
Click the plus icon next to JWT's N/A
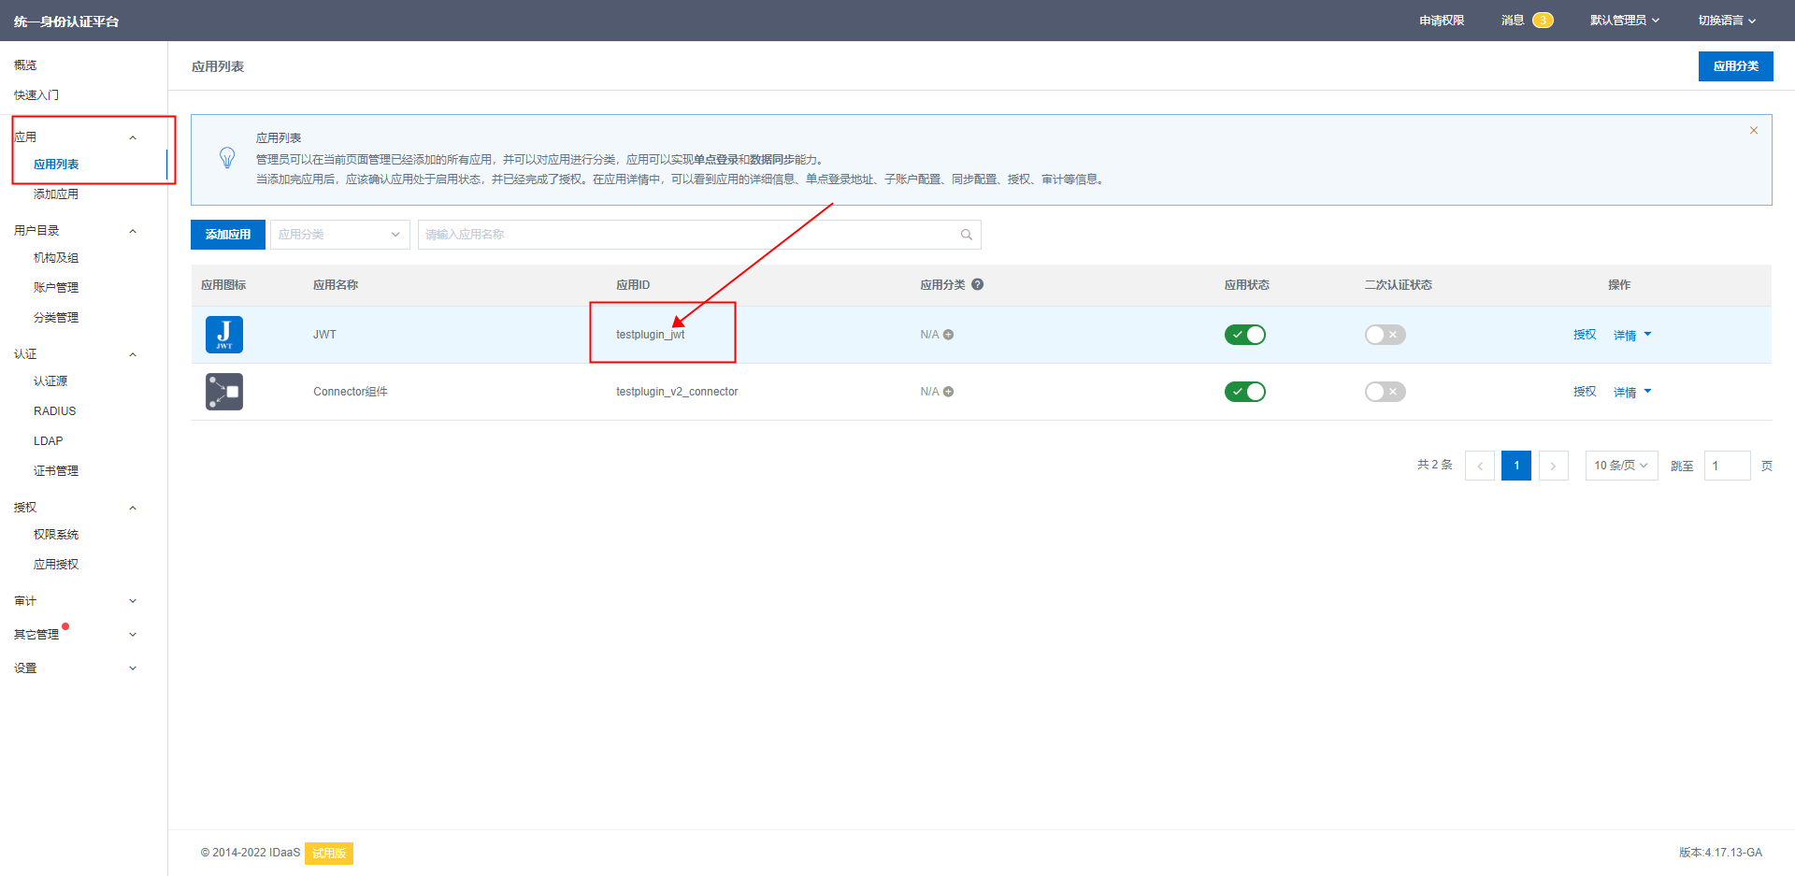click(948, 335)
